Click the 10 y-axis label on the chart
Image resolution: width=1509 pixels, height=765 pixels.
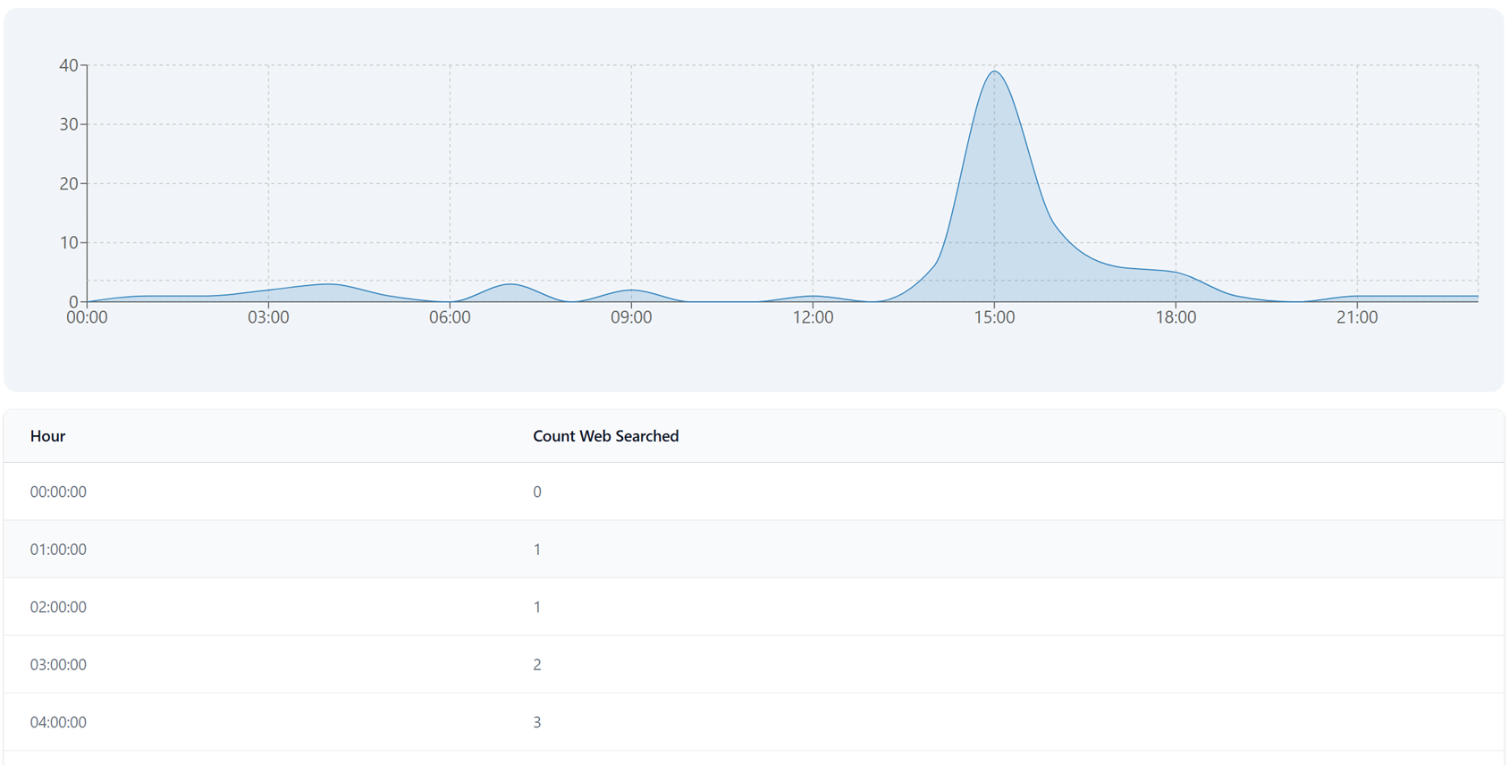coord(68,243)
